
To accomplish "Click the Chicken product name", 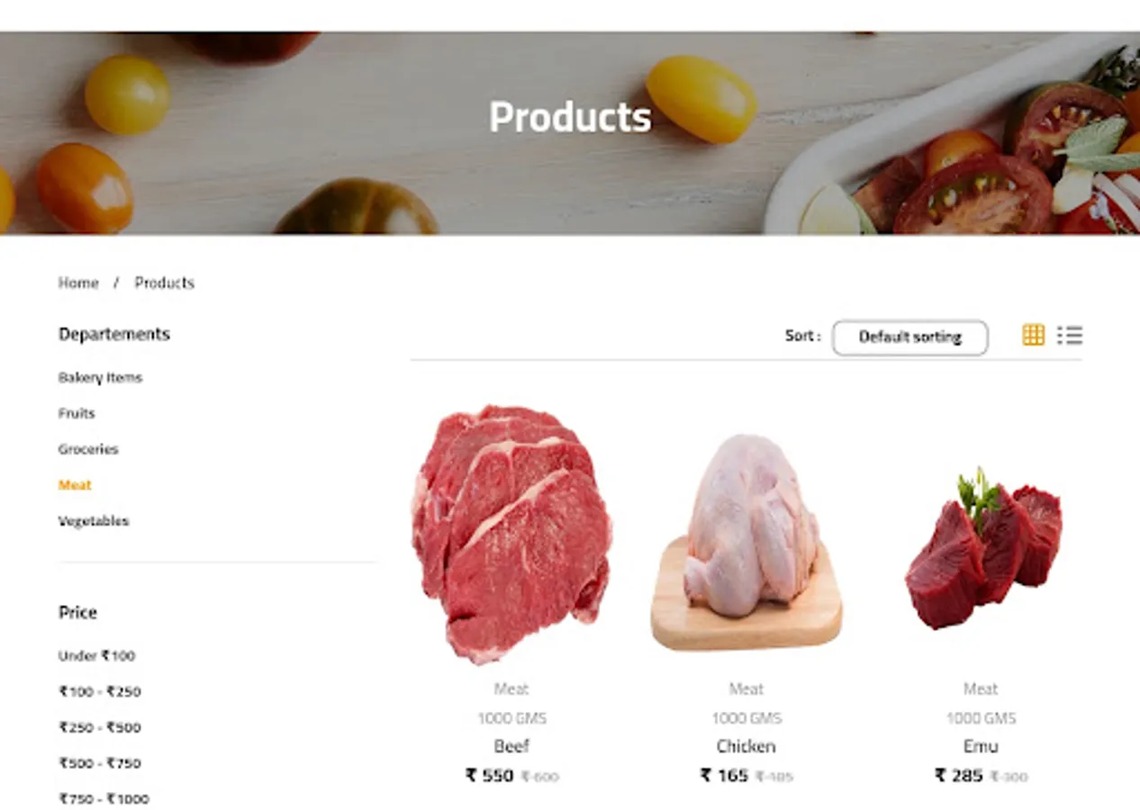I will (x=746, y=746).
